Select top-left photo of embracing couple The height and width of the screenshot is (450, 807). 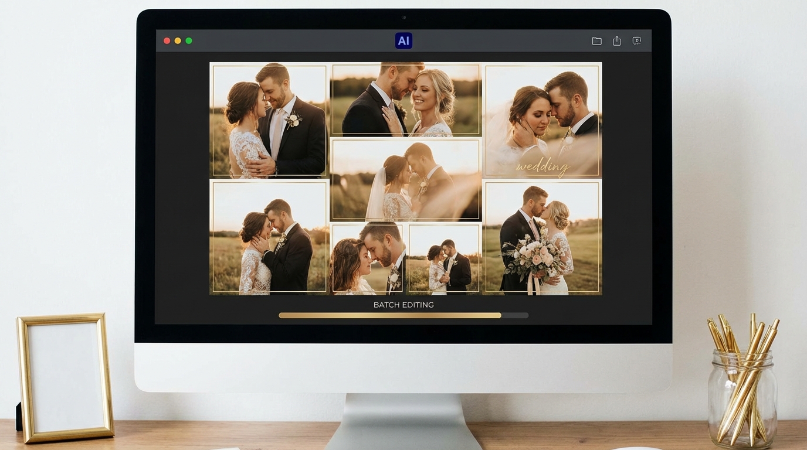click(x=269, y=120)
